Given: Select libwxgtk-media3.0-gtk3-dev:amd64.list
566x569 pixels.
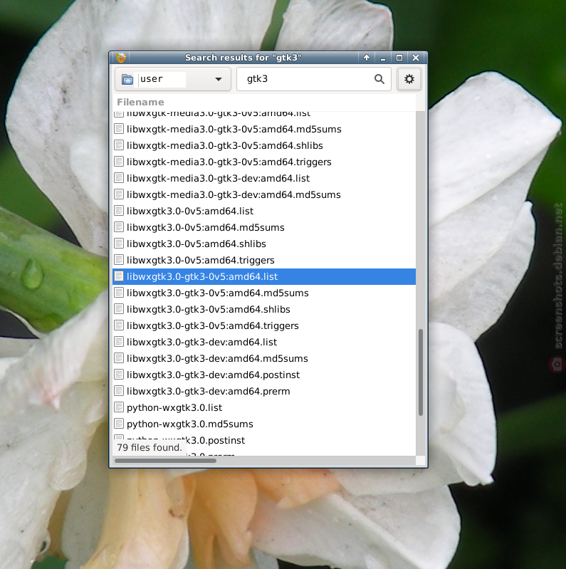Looking at the screenshot, I should point(265,178).
